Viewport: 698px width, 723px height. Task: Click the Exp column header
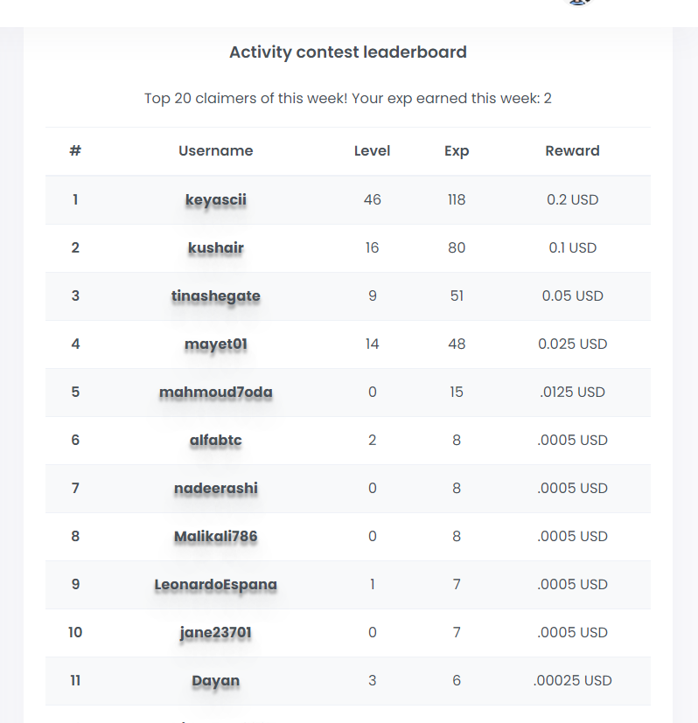pos(457,151)
